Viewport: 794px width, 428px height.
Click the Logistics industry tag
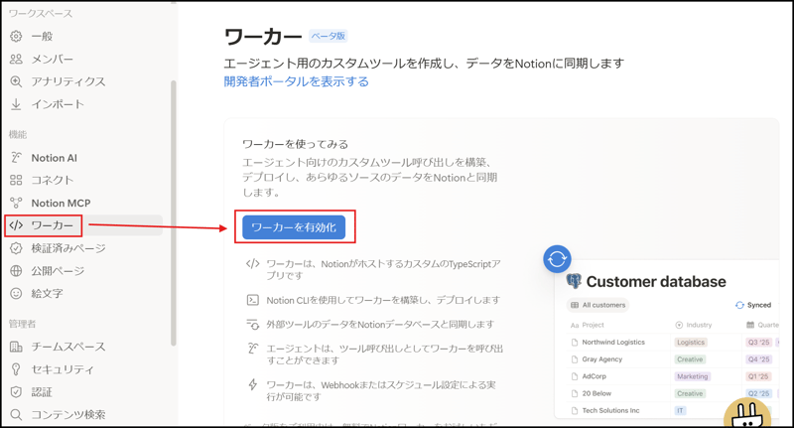(691, 343)
